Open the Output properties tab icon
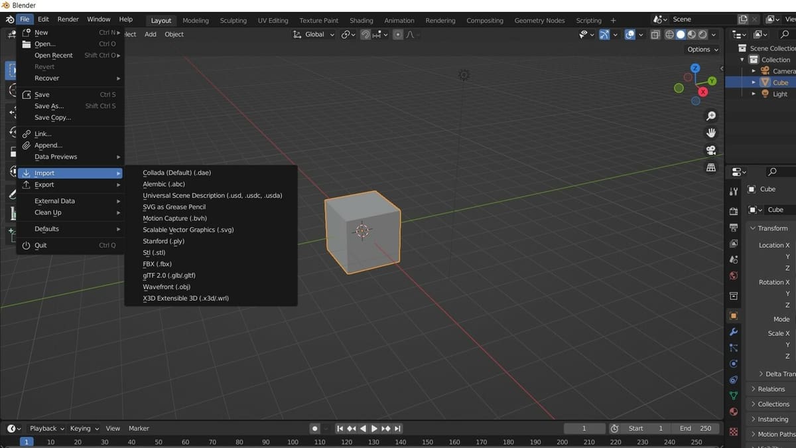796x448 pixels. coord(733,227)
